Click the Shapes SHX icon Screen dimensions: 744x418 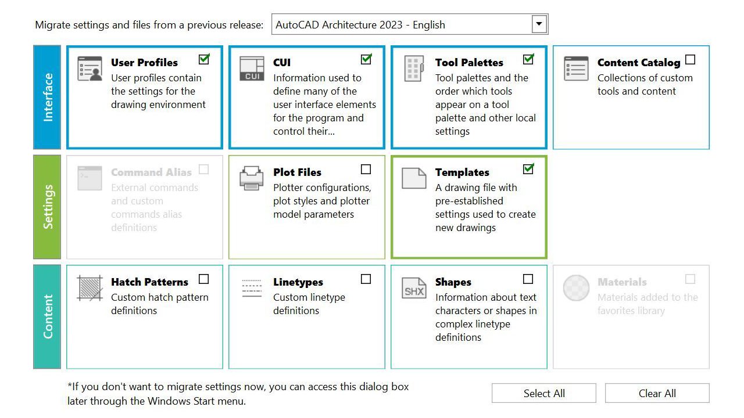point(414,288)
